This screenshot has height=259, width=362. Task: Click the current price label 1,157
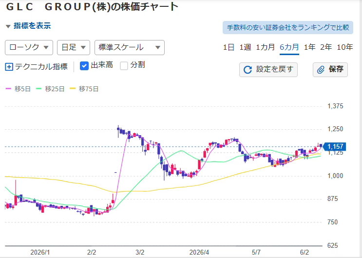click(335, 146)
